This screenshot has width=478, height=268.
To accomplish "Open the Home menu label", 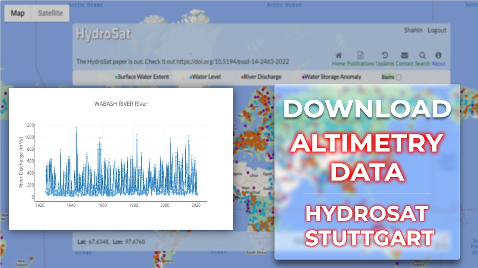I will 339,64.
